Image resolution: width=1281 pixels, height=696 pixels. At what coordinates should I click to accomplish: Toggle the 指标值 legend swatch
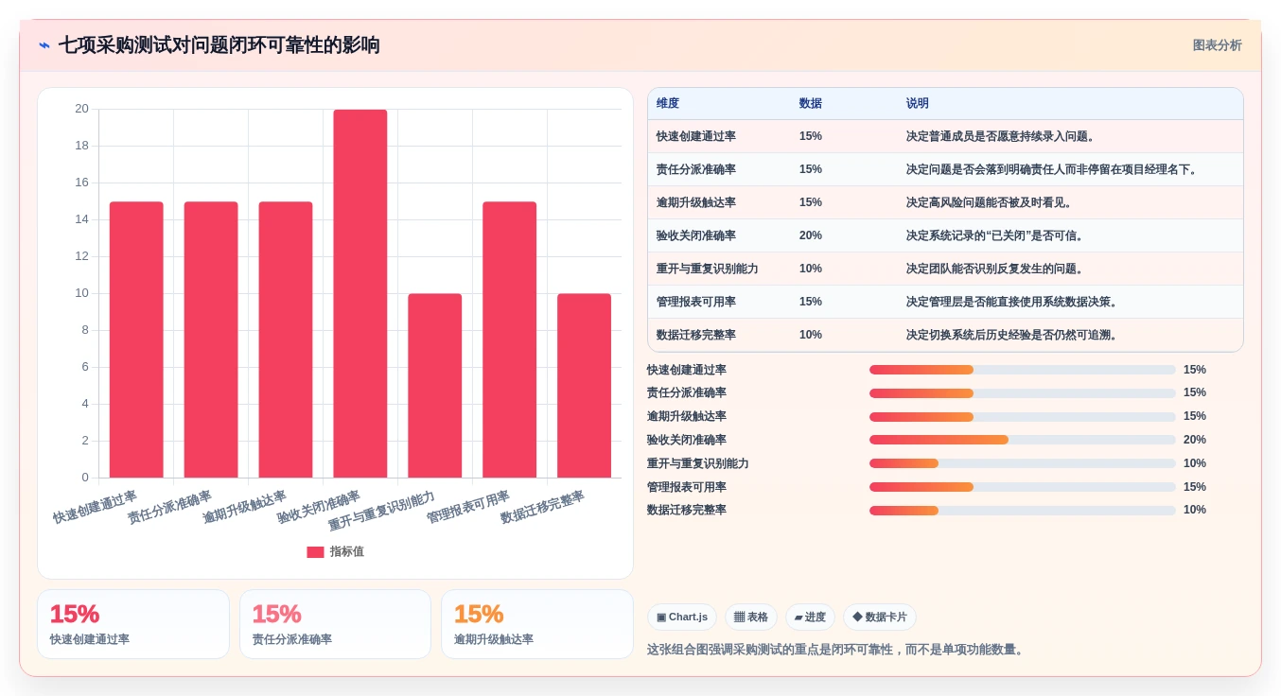pos(315,551)
